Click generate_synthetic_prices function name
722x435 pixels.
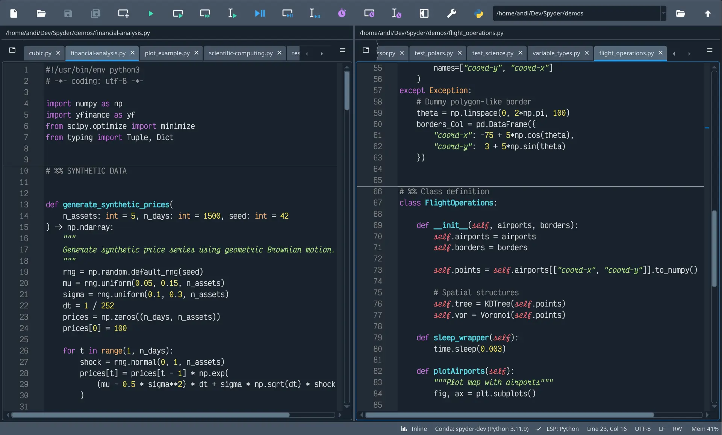coord(116,205)
